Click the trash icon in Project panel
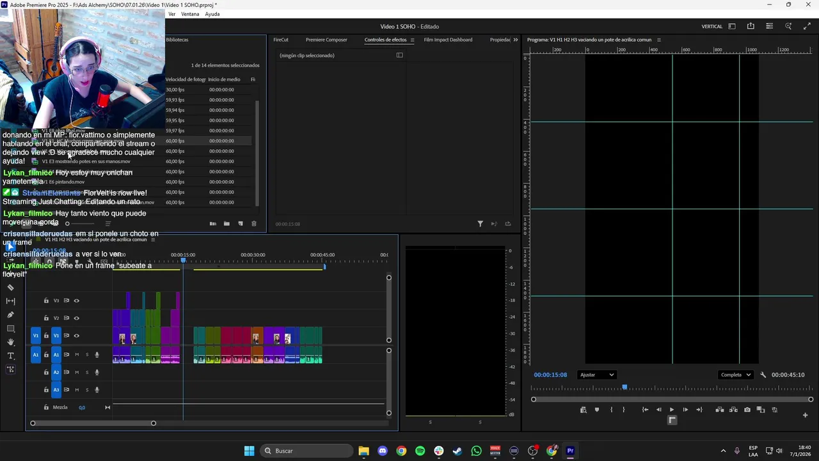The height and width of the screenshot is (461, 819). point(253,223)
